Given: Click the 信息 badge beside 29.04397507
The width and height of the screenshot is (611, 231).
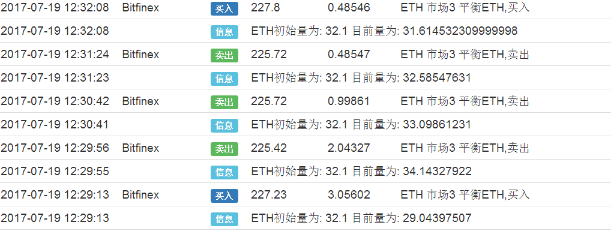Looking at the screenshot, I should pos(224,219).
